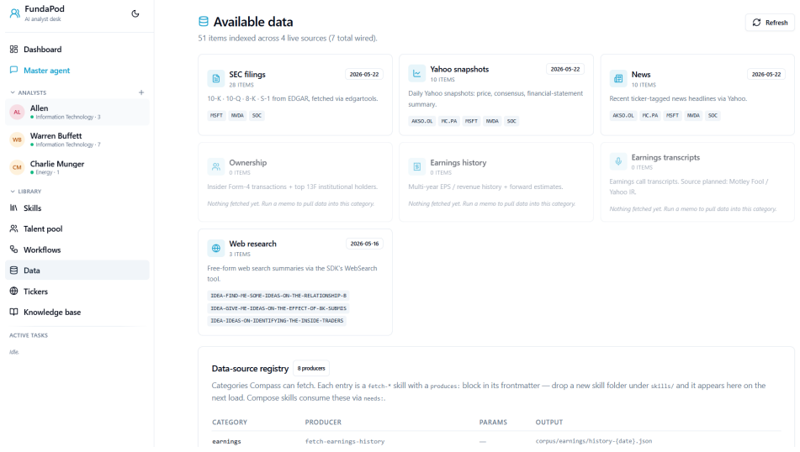Click the Skills library icon
800x452 pixels.
pos(13,208)
